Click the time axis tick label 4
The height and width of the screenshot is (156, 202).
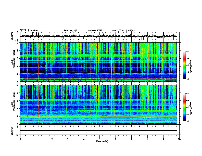(84, 139)
